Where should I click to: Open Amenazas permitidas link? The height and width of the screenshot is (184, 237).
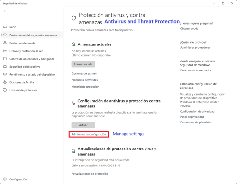coord(84,80)
